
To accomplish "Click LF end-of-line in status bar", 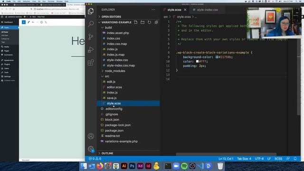I will (x=269, y=159).
